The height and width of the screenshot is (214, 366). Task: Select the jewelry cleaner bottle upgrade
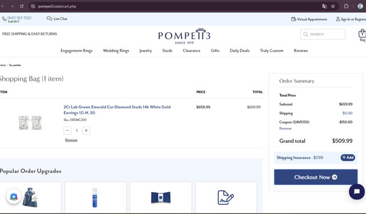(96, 197)
